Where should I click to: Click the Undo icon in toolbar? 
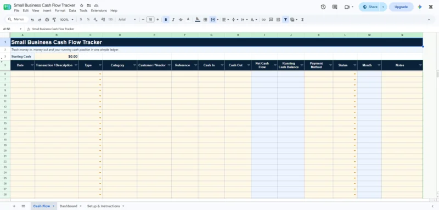pyautogui.click(x=32, y=20)
